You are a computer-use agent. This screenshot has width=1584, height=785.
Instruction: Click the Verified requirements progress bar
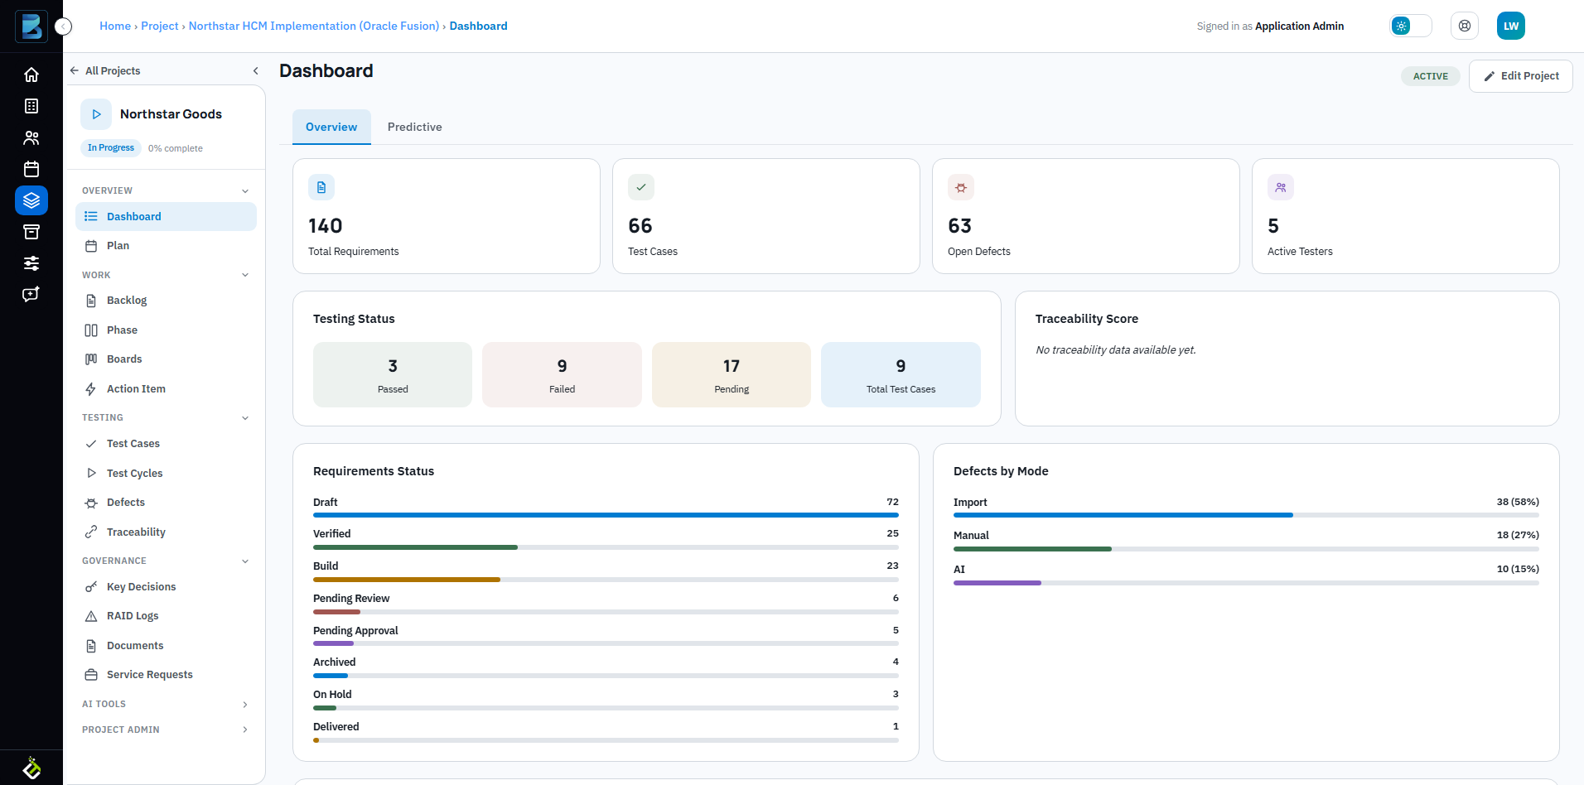[x=606, y=547]
